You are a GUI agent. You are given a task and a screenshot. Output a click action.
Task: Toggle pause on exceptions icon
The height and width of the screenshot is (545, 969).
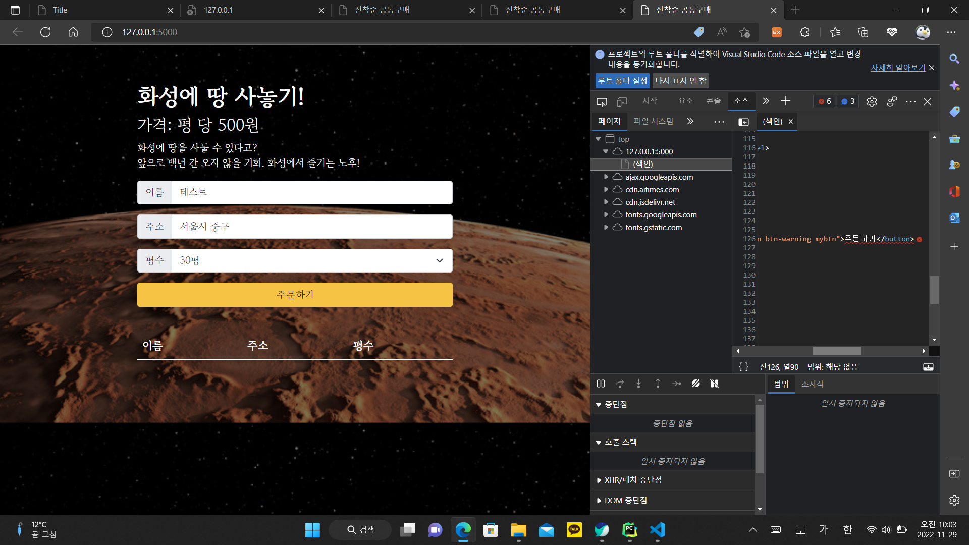(x=714, y=384)
